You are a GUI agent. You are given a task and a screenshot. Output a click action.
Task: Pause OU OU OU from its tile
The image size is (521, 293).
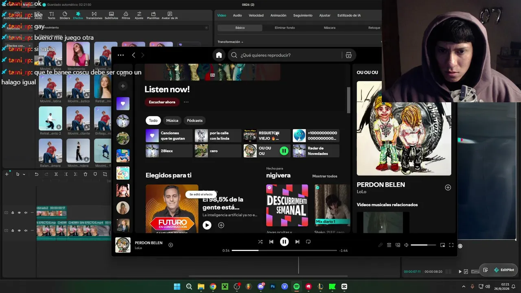tap(284, 151)
